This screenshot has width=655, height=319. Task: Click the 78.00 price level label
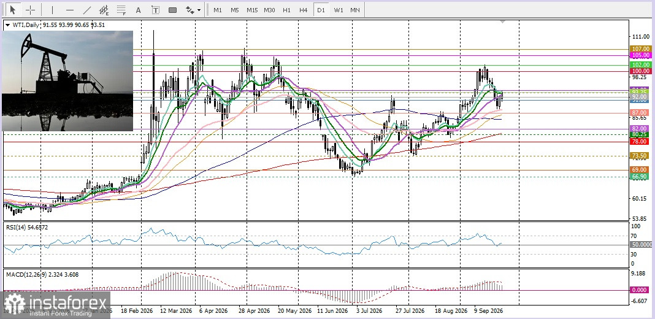[x=640, y=142]
